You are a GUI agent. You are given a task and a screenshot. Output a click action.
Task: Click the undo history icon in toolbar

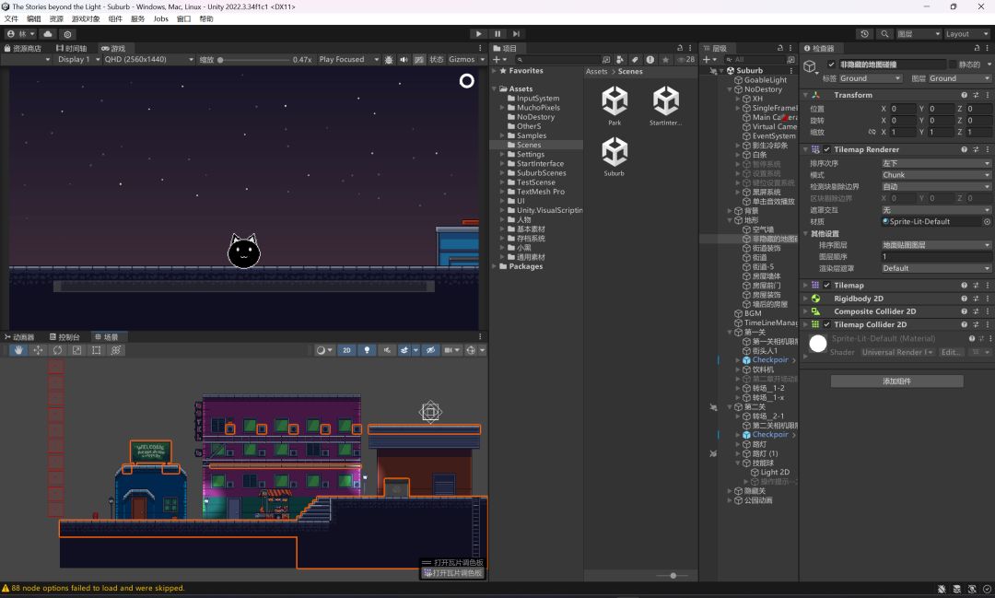[x=864, y=34]
